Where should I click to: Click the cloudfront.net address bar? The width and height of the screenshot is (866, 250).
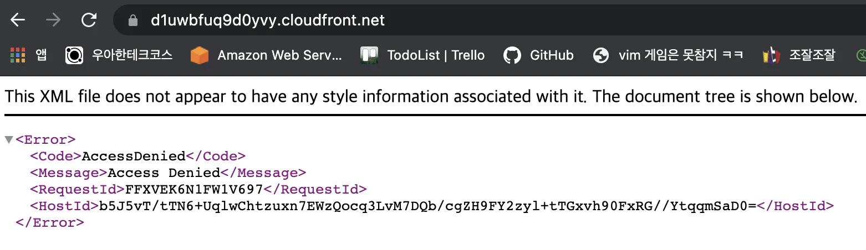[x=488, y=20]
